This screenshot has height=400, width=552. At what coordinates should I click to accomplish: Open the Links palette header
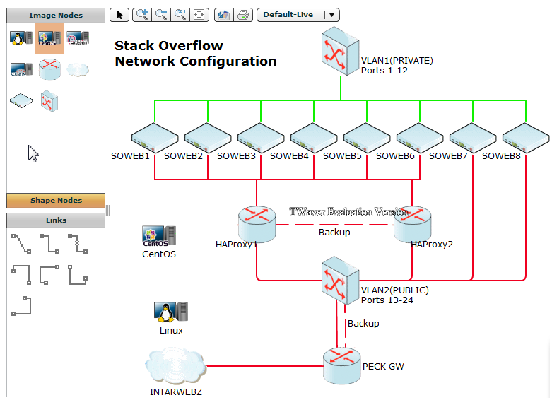(56, 220)
